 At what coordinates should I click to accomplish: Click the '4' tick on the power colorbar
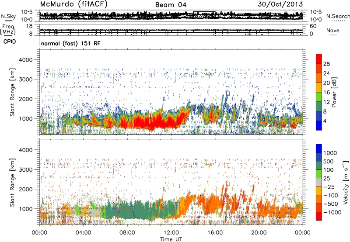(x=325, y=121)
